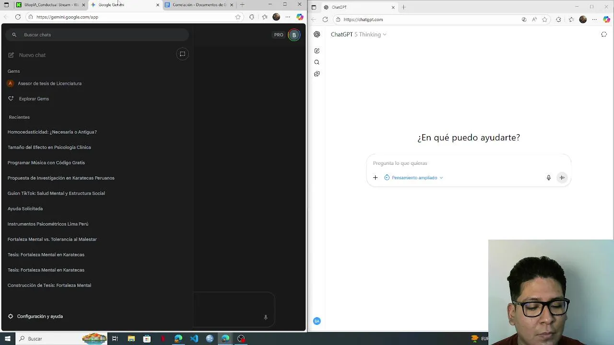The width and height of the screenshot is (614, 345).
Task: Click the dictation microphone in ChatGPT composer
Action: (549, 178)
